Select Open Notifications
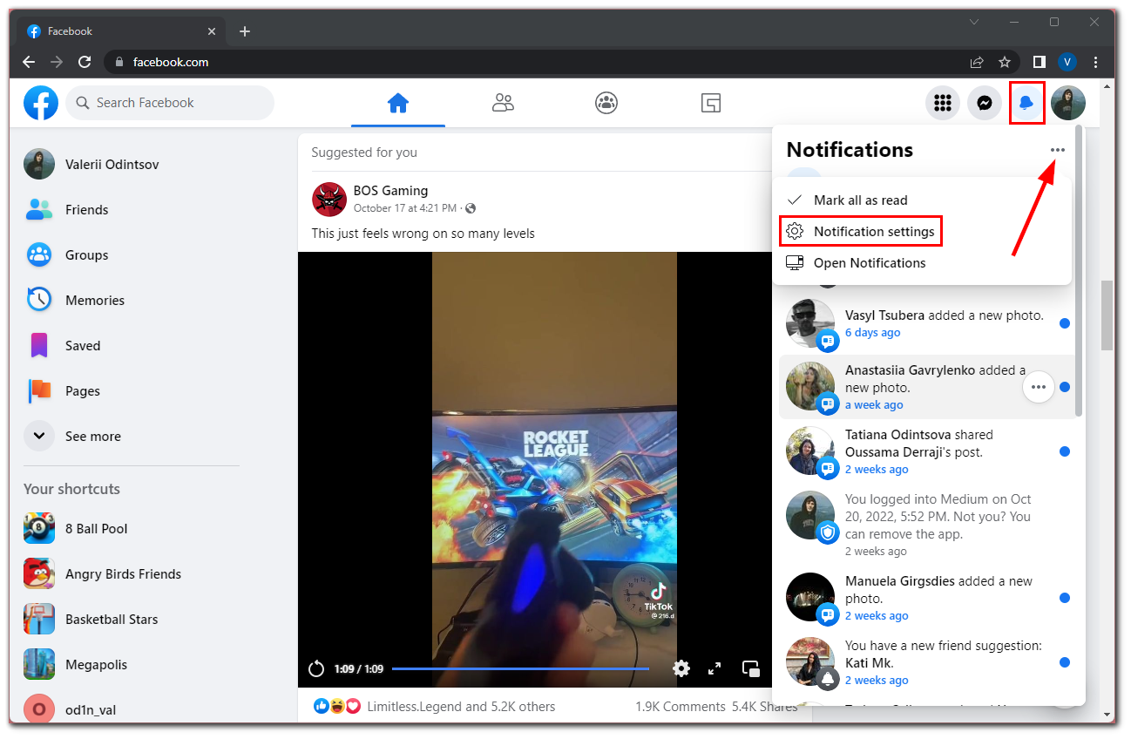Screen dimensions: 1131x739 pyautogui.click(x=922, y=263)
